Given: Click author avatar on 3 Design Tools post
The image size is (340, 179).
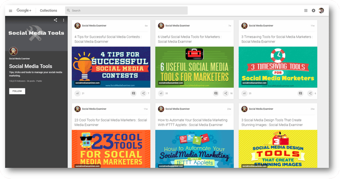Looking at the screenshot, I should tap(245, 109).
